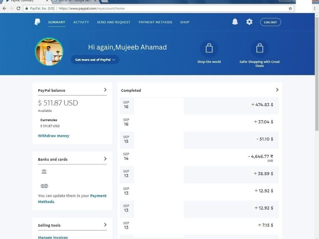The image size is (319, 239).
Task: Reload the page in browser
Action: [18, 8]
